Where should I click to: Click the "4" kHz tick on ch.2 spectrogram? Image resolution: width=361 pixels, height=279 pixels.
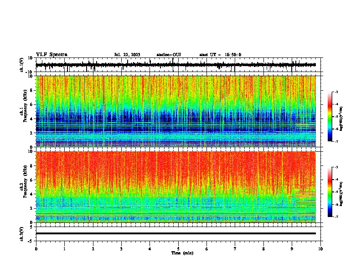[31, 194]
